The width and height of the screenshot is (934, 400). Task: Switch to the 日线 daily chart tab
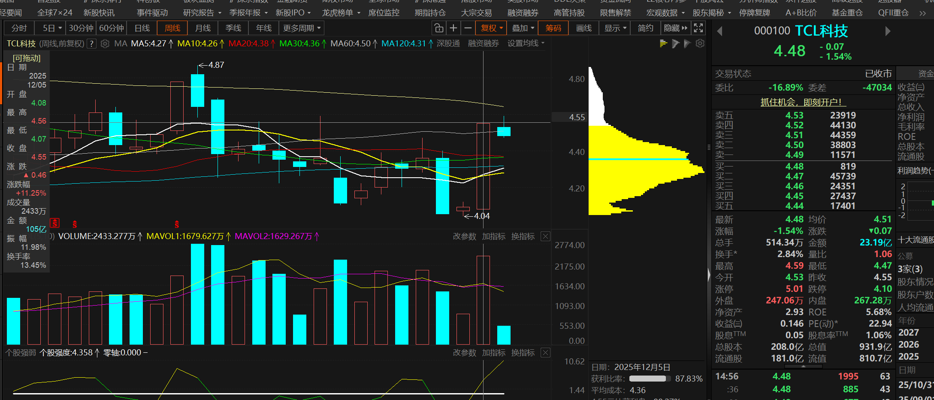(x=142, y=28)
